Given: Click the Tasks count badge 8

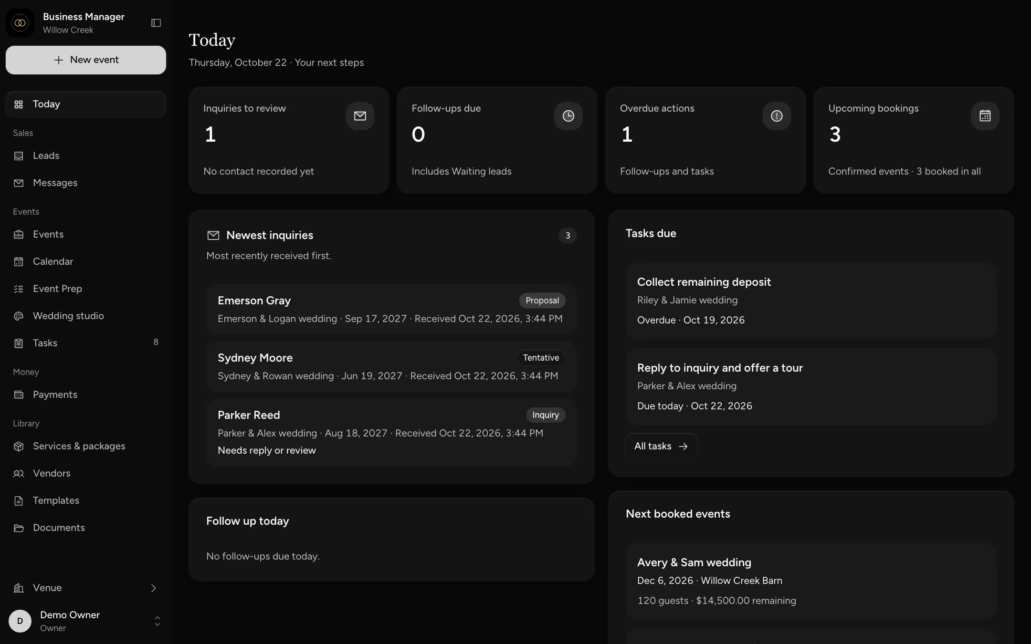Looking at the screenshot, I should tap(156, 342).
